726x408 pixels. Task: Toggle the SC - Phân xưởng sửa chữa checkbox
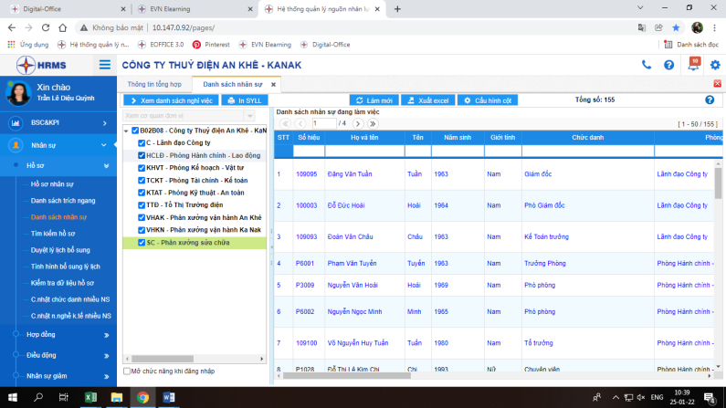pyautogui.click(x=142, y=243)
